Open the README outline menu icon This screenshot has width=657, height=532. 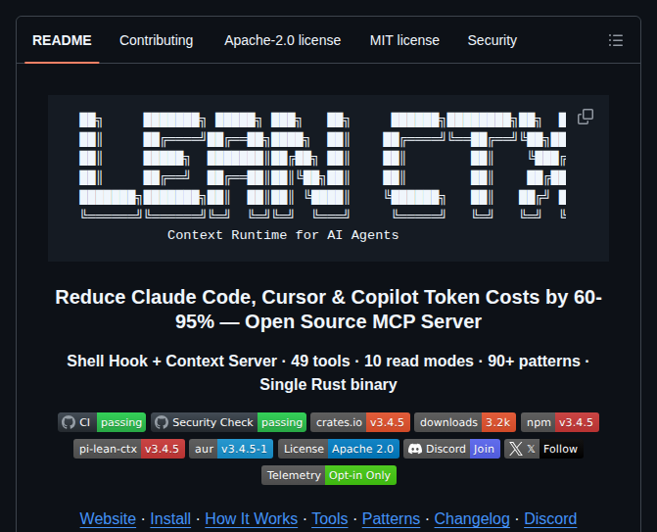pyautogui.click(x=616, y=41)
